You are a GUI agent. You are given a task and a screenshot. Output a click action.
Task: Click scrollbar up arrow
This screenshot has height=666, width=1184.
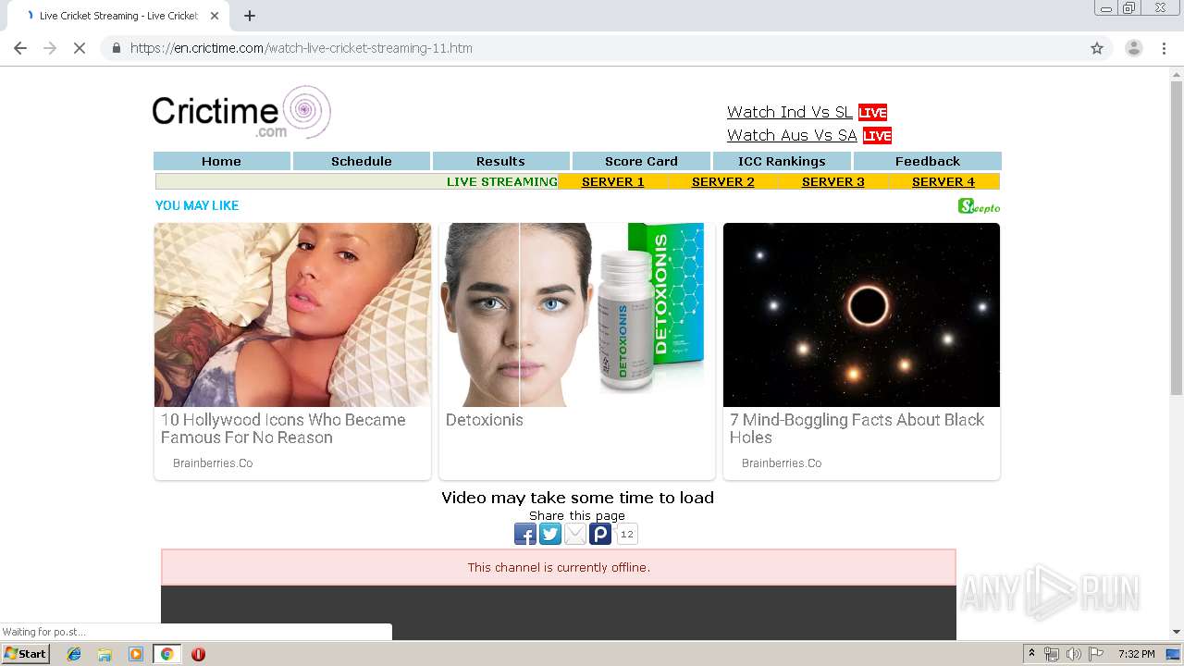[x=1177, y=74]
